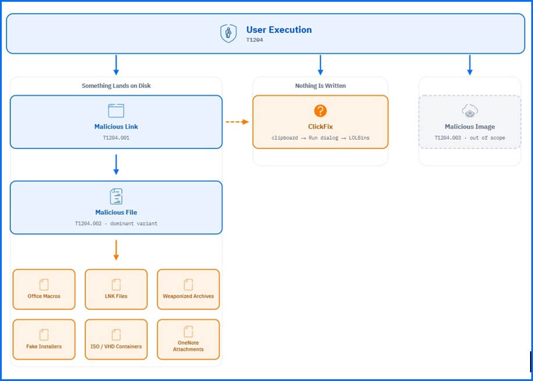Screen dimensions: 533x381
Task: Click the Weaponized Archives file icon
Action: pos(188,284)
